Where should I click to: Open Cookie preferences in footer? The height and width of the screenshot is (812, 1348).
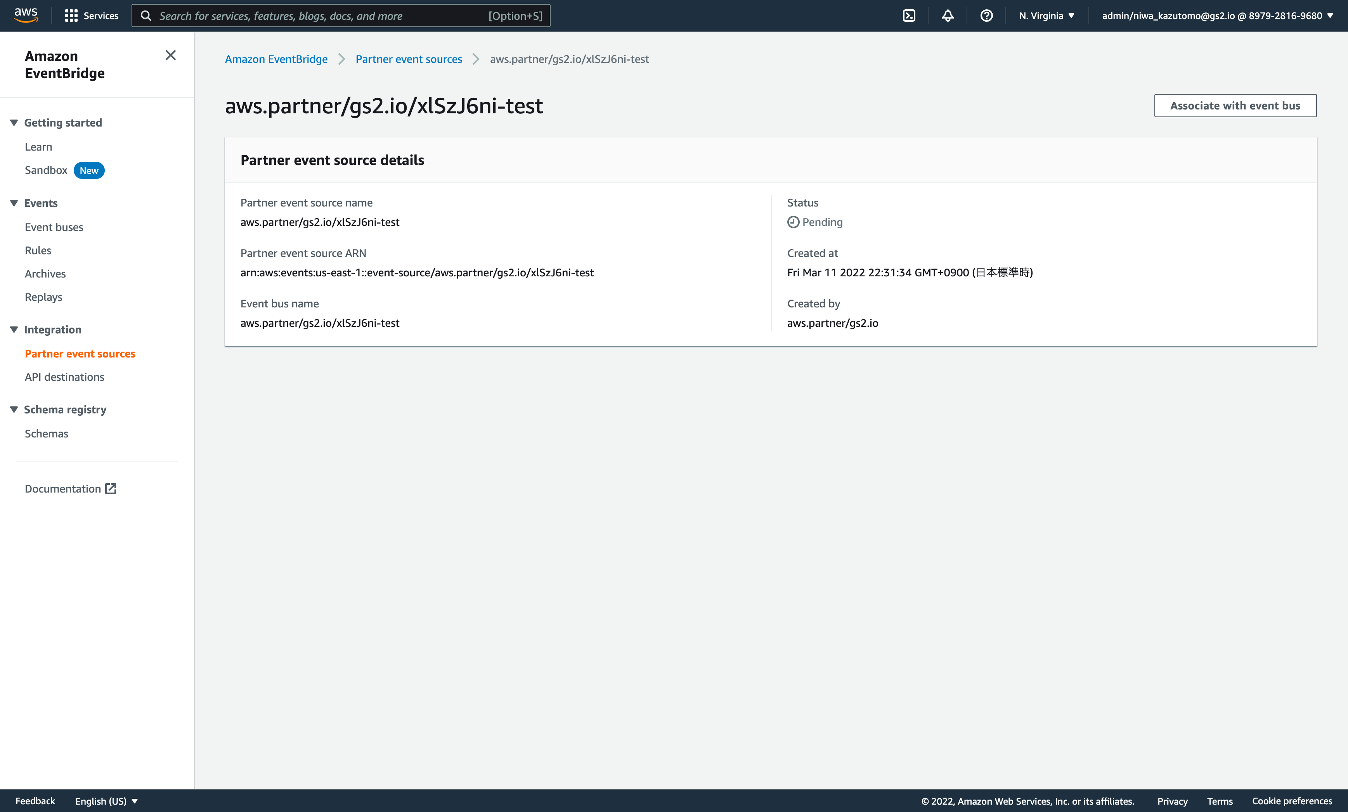point(1292,801)
